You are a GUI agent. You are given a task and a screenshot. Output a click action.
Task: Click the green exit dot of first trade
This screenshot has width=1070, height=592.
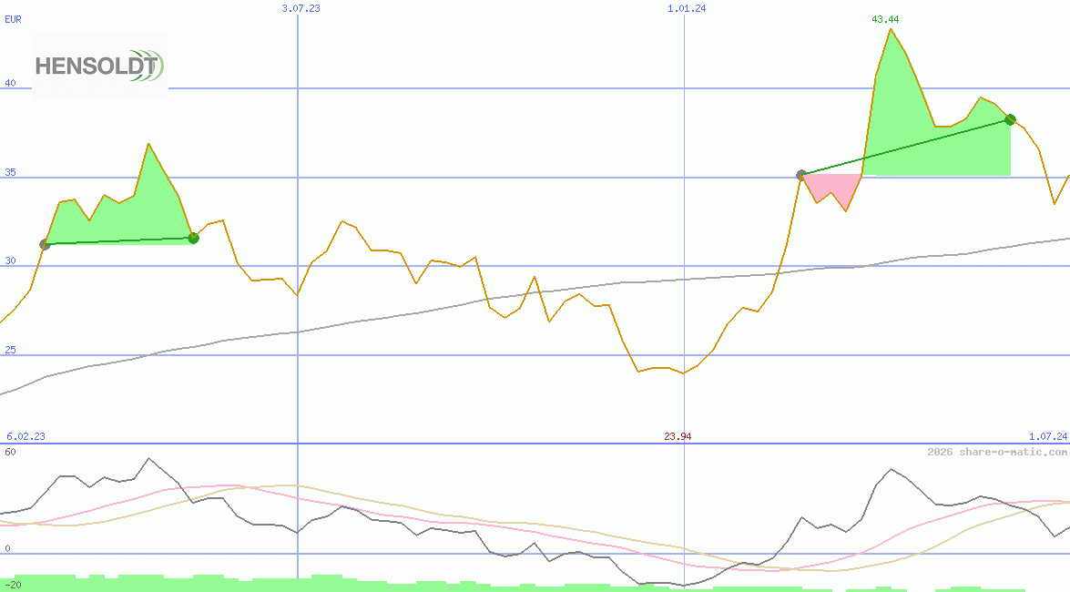(193, 238)
